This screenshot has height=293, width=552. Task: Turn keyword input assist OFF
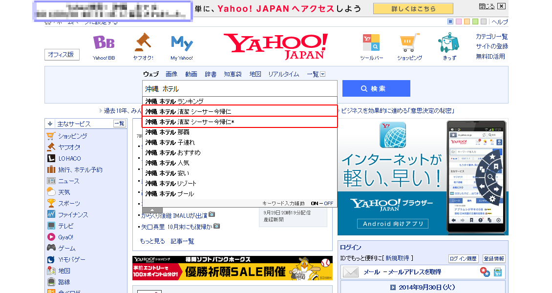tap(328, 203)
